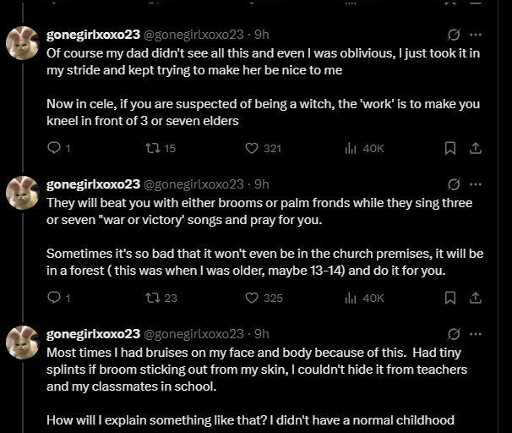512x433 pixels.
Task: Retweet the post with 23 retweets
Action: [x=153, y=297]
